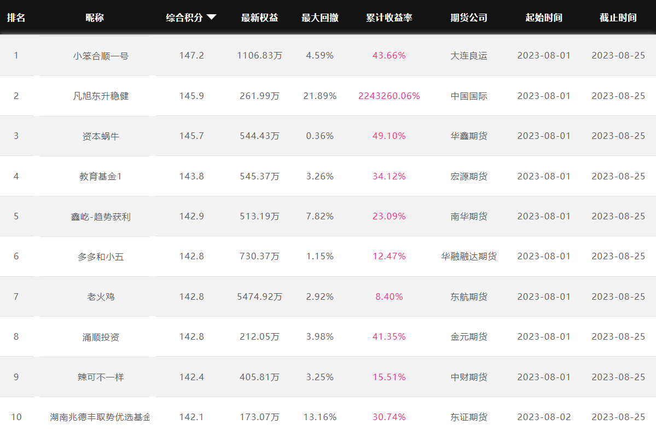
Task: Click the 142.4 score cell
Action: [191, 377]
